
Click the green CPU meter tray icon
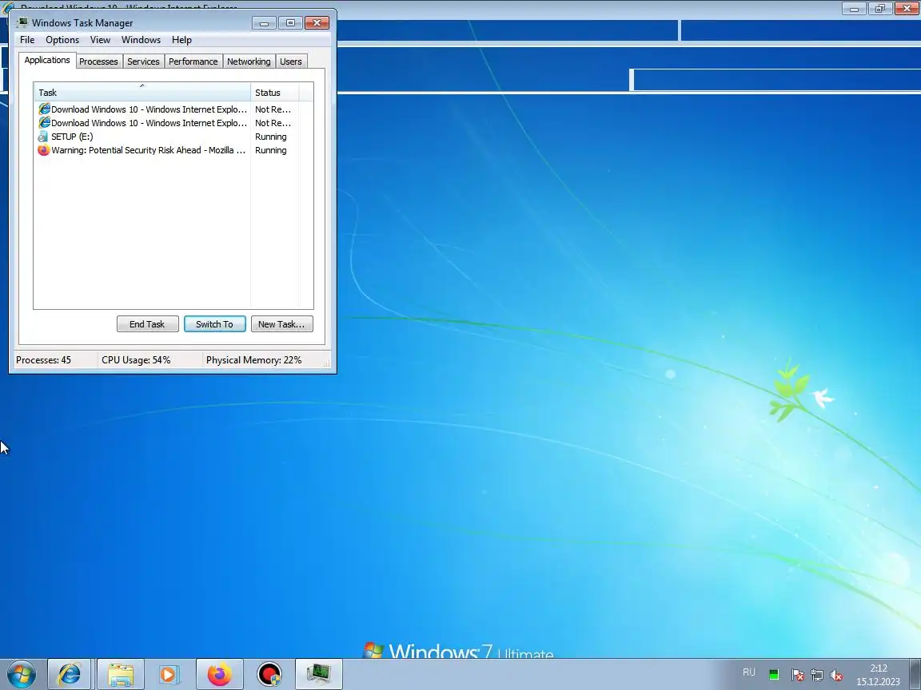[x=774, y=675]
